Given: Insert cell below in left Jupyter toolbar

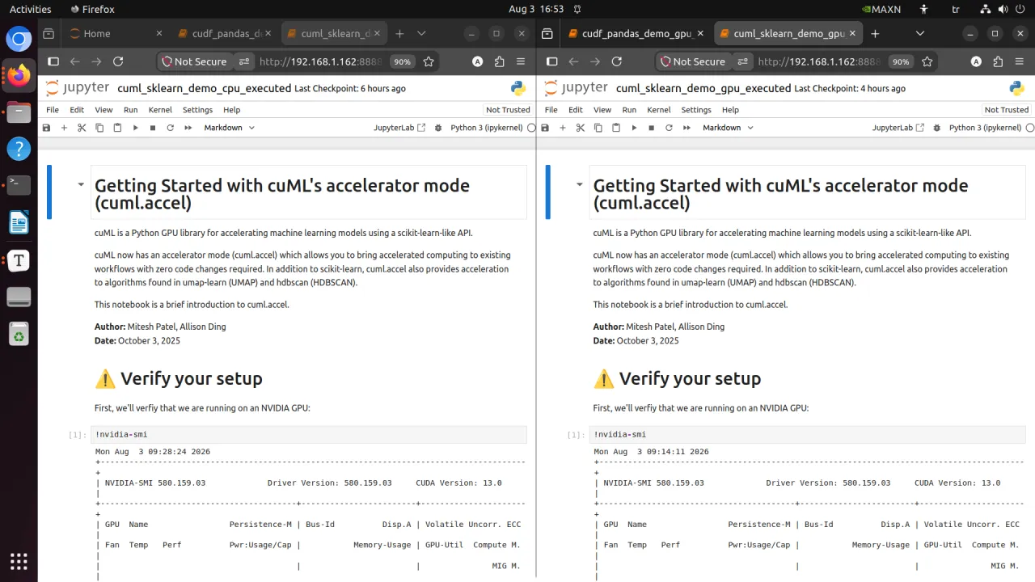Looking at the screenshot, I should coord(64,128).
